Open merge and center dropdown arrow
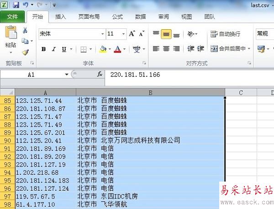The width and height of the screenshot is (274, 209). (249, 48)
